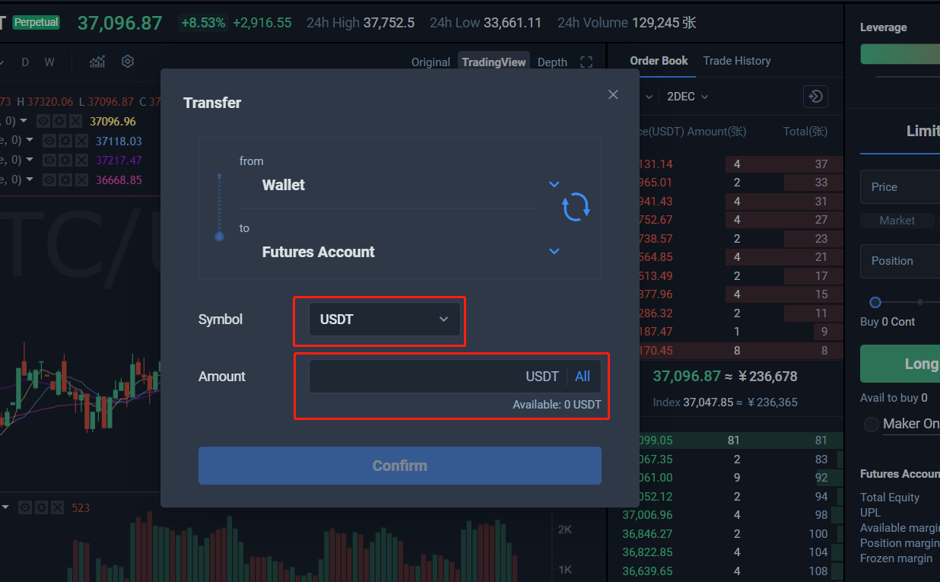
Task: Close the Transfer dialog
Action: click(x=613, y=94)
